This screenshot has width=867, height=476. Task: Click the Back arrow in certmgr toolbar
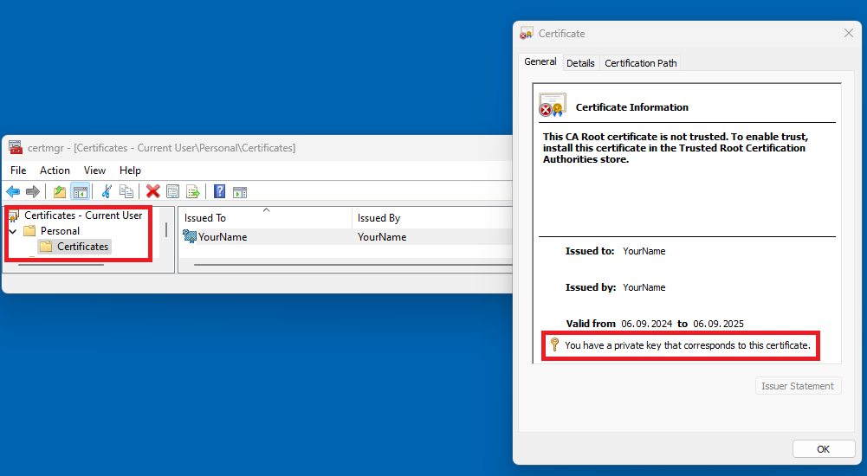[x=13, y=191]
